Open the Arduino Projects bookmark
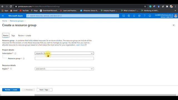 109,11
